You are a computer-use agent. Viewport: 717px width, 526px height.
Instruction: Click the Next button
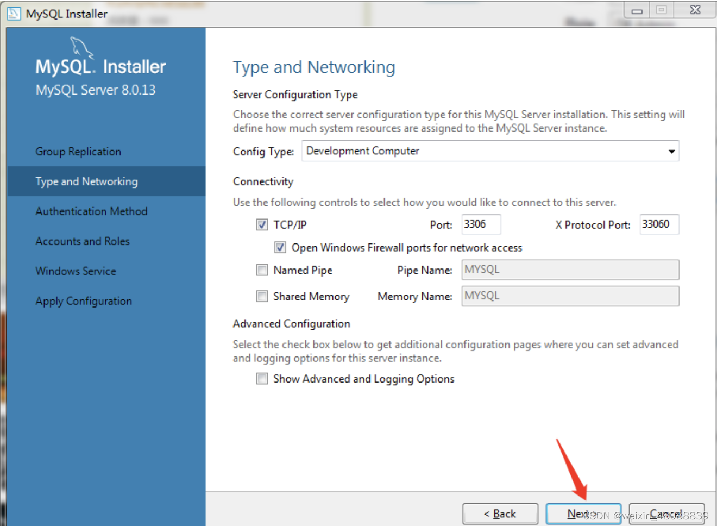click(583, 514)
